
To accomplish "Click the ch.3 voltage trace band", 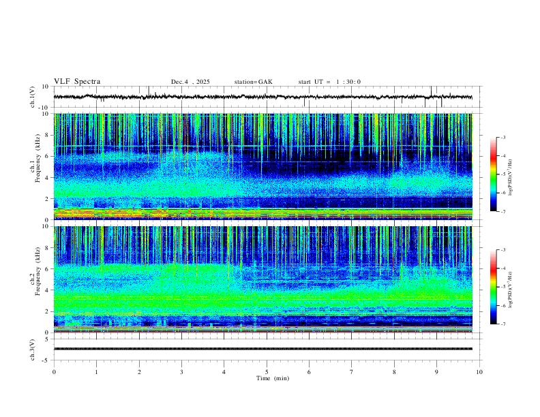I will [x=262, y=349].
